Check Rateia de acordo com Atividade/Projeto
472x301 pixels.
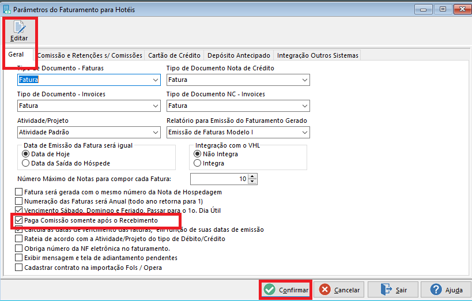tap(18, 239)
